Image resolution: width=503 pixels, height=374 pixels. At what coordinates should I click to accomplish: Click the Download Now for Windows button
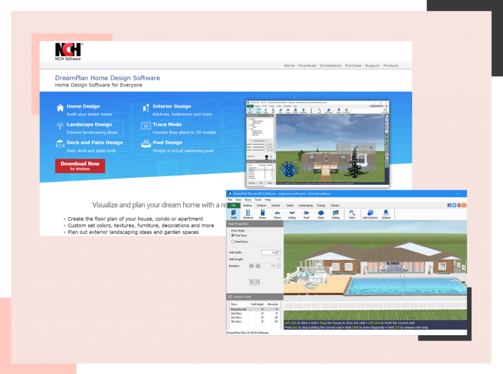point(80,166)
